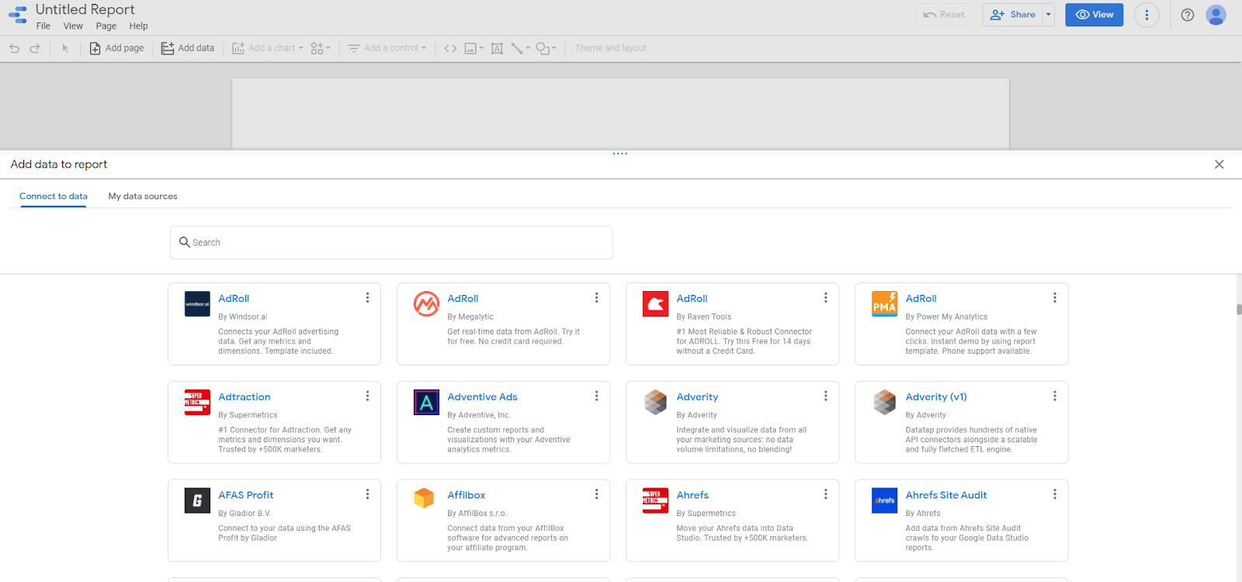Open options menu for Adverity (v1) card

pos(1054,397)
